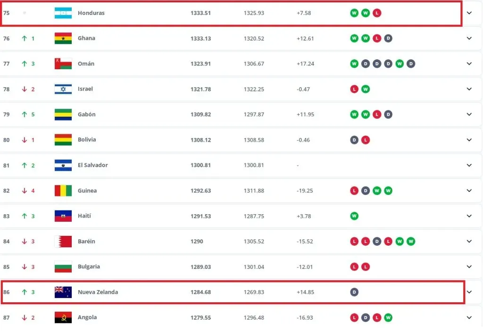
Task: Click the Ghana flag icon
Action: 63,38
